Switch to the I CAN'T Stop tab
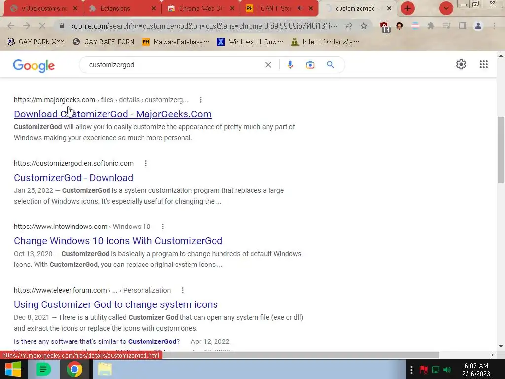Viewport: 505px width, 379px height. point(279,8)
